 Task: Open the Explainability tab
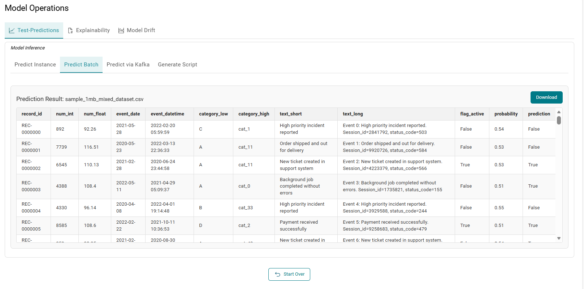pos(92,30)
